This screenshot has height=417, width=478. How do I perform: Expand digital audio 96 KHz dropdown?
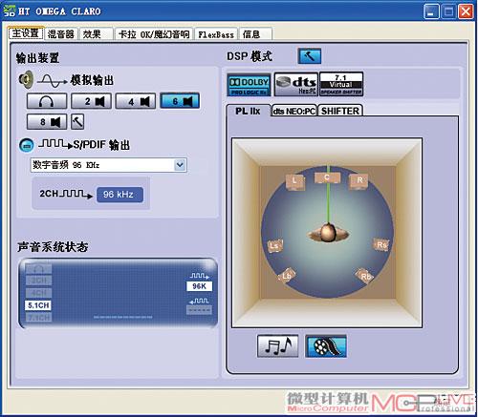[180, 165]
